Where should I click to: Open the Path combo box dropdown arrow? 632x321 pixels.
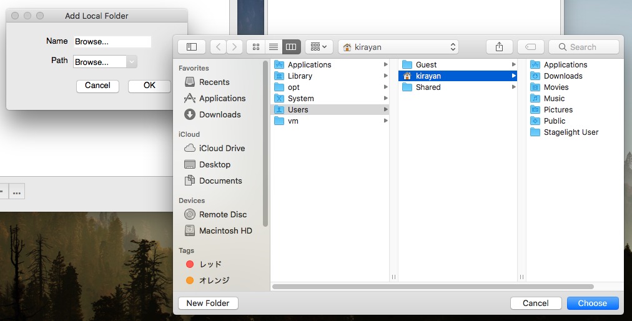pyautogui.click(x=132, y=62)
